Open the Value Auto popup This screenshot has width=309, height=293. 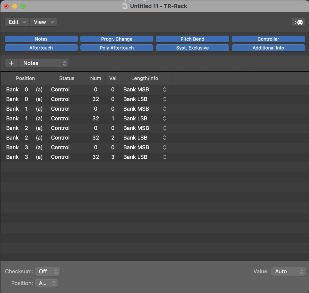[x=288, y=271]
